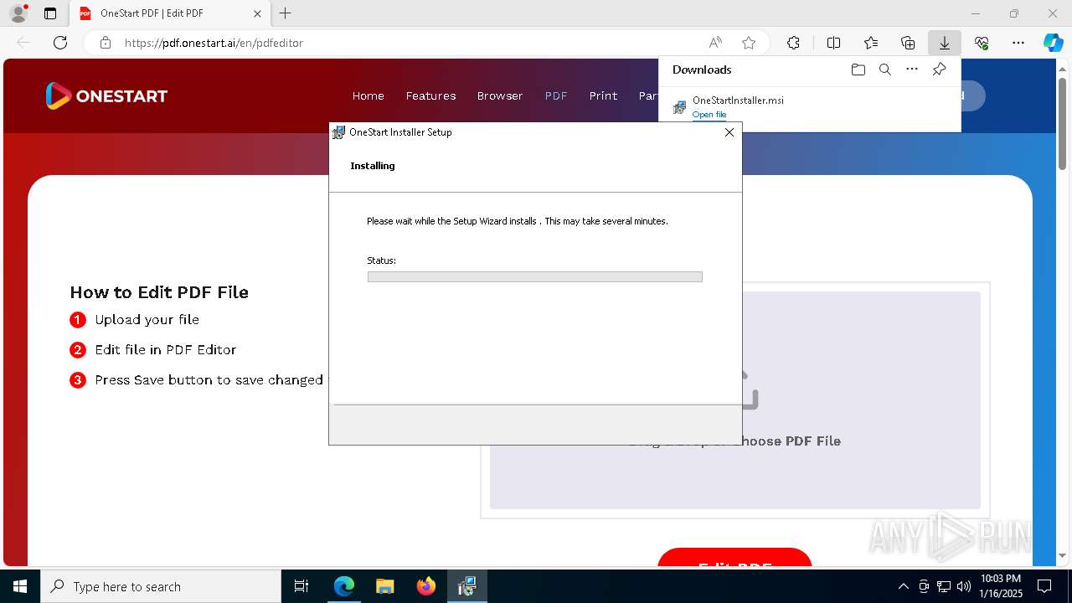1072x603 pixels.
Task: Open the notification center icon
Action: (1044, 586)
